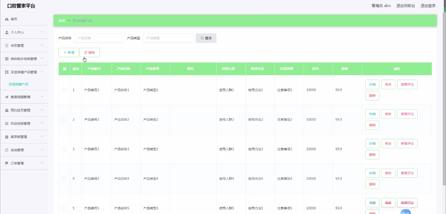
Task: Click the grid icon for 病例就诊信息管理
Action: click(x=7, y=59)
